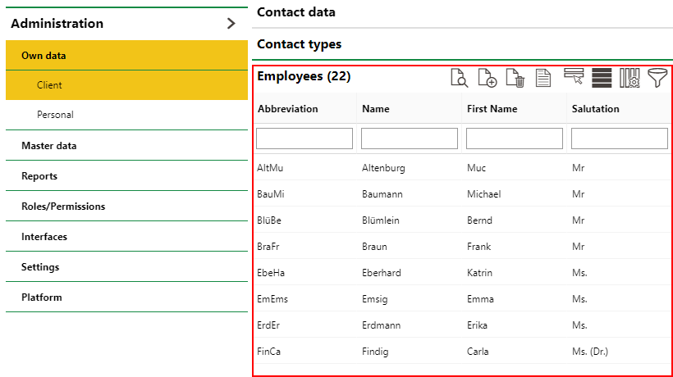The width and height of the screenshot is (673, 377).
Task: Click the Braun name cell
Action: coord(374,247)
